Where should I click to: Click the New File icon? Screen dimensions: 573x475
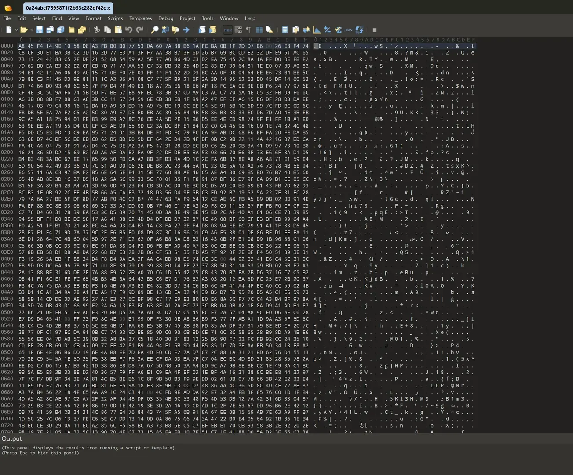(x=9, y=30)
